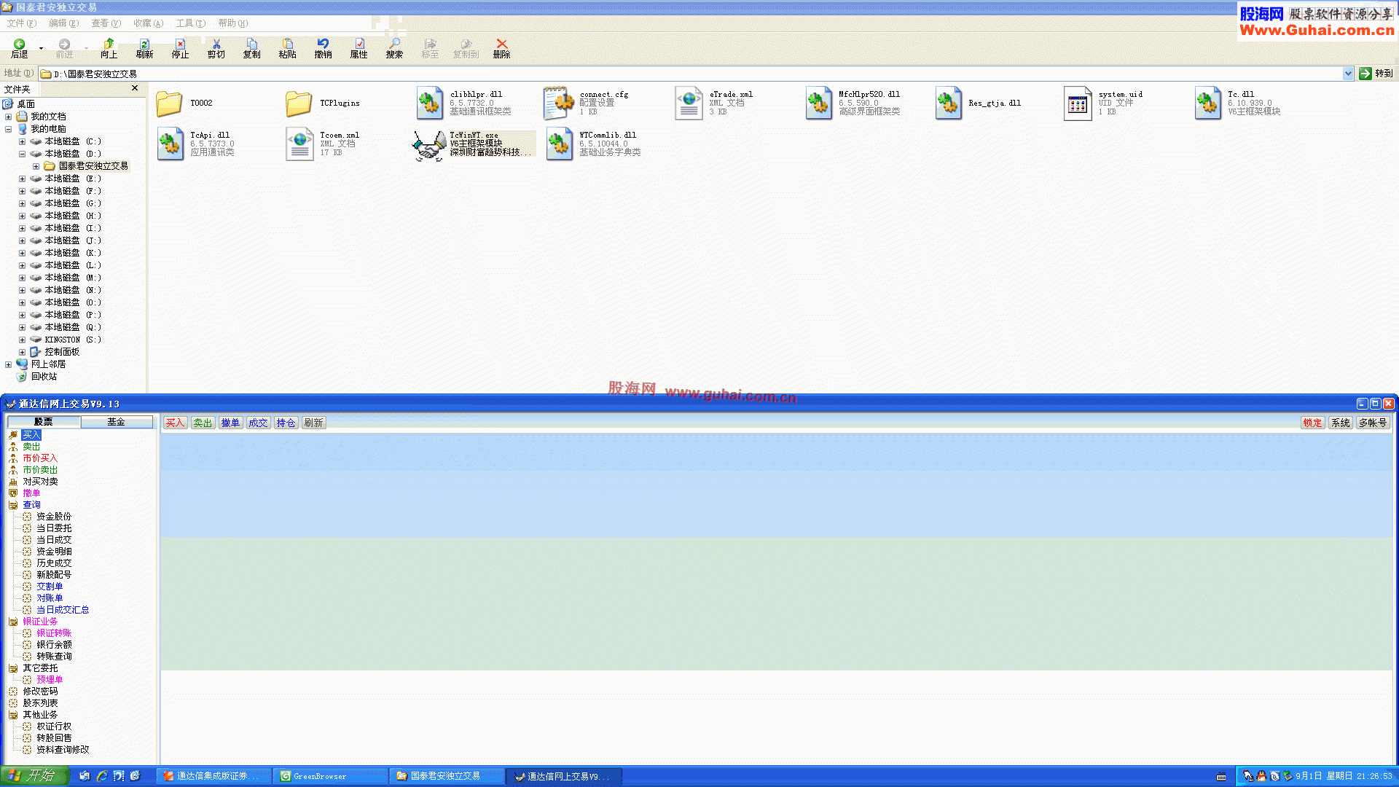Click the 持仓 button in trading toolbar
Viewport: 1399px width, 787px height.
[x=286, y=423]
